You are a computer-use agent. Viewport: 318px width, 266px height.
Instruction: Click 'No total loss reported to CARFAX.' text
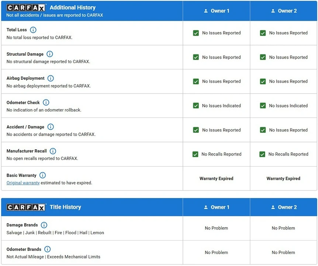coord(39,37)
